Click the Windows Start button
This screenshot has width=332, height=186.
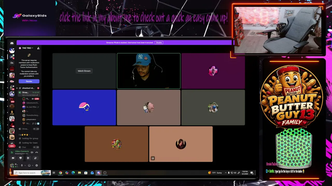pyautogui.click(x=10, y=173)
